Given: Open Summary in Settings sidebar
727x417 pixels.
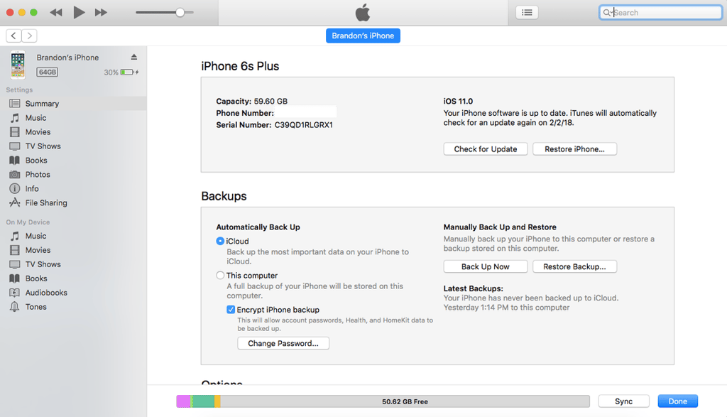Looking at the screenshot, I should click(x=73, y=104).
